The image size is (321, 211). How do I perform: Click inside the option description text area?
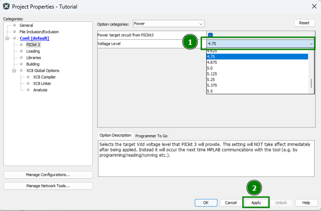point(206,158)
